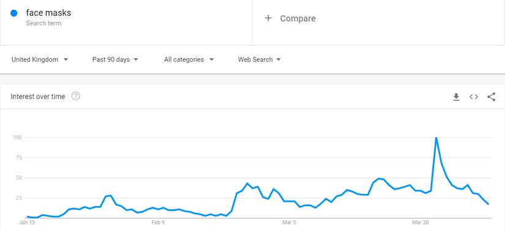Open the embed code icon
The width and height of the screenshot is (505, 230).
point(473,97)
